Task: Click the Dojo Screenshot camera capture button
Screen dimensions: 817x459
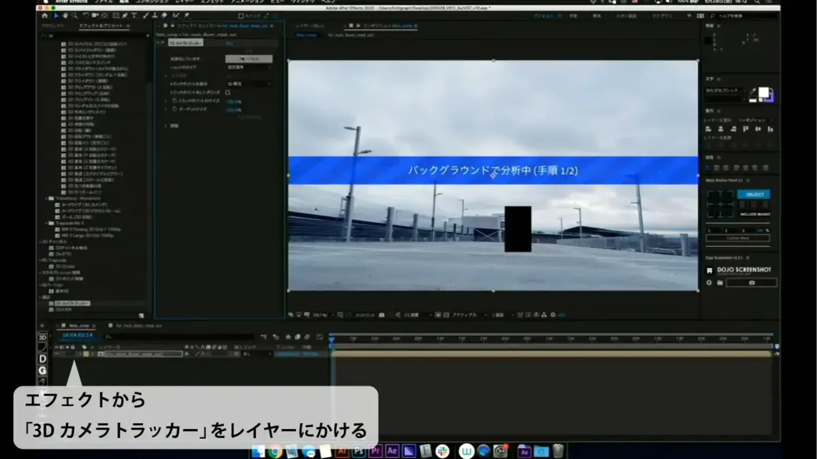Action: tap(752, 282)
